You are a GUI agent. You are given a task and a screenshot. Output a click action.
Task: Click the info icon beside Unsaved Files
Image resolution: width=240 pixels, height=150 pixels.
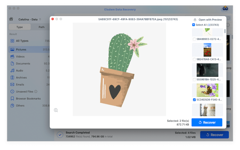(36, 92)
